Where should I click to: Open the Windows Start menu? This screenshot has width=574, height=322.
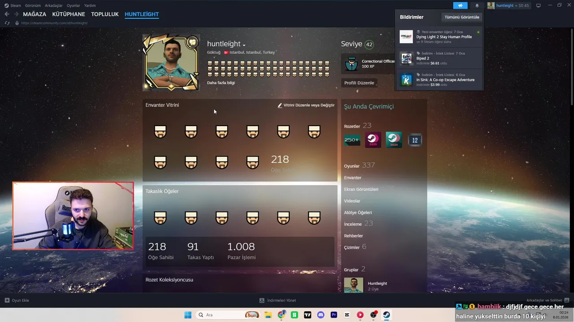click(188, 315)
